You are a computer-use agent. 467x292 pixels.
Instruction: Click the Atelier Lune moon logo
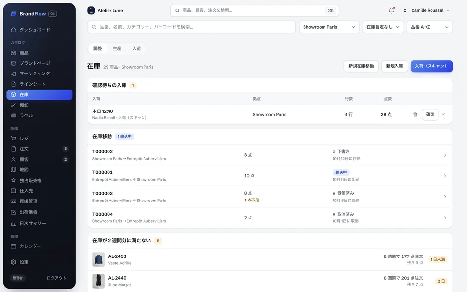pyautogui.click(x=91, y=10)
